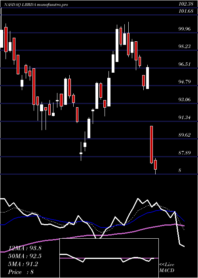Select the 93.06 price label
The image size is (198, 278).
tap(185, 100)
